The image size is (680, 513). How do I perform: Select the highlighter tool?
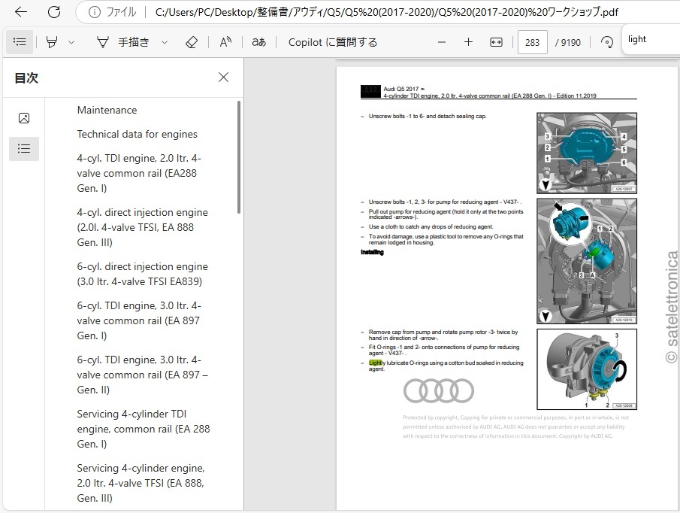pos(52,42)
